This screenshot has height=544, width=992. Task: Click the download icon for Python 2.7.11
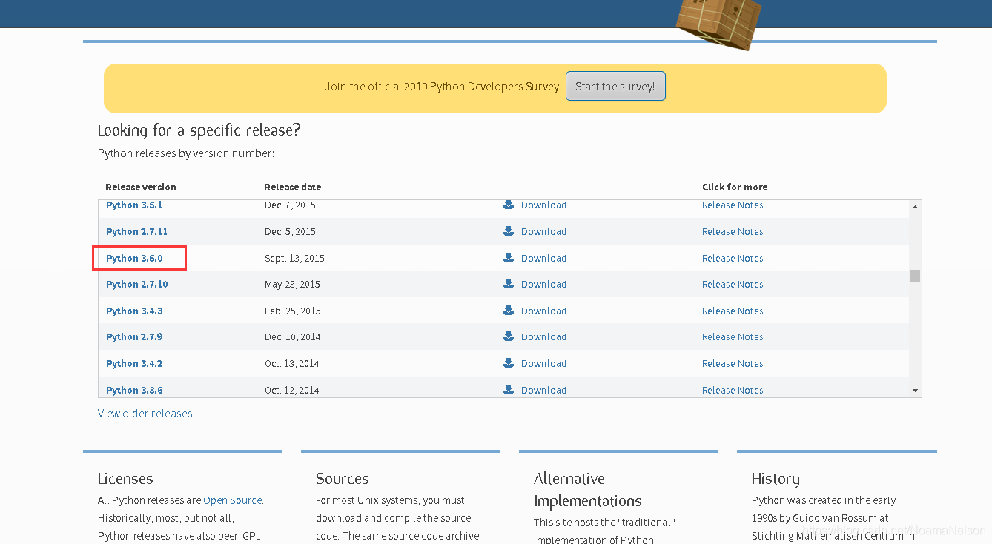coord(509,231)
